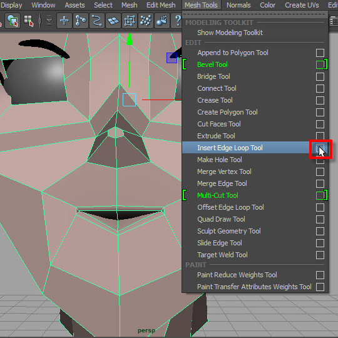
Task: Select the object type selection mode icon
Action: point(13,21)
